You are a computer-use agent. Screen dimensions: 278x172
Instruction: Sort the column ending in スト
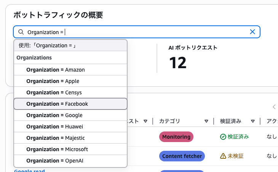[145, 121]
